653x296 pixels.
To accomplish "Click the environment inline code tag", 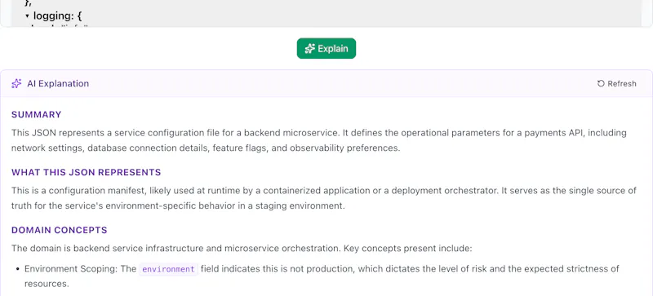I will [x=168, y=269].
